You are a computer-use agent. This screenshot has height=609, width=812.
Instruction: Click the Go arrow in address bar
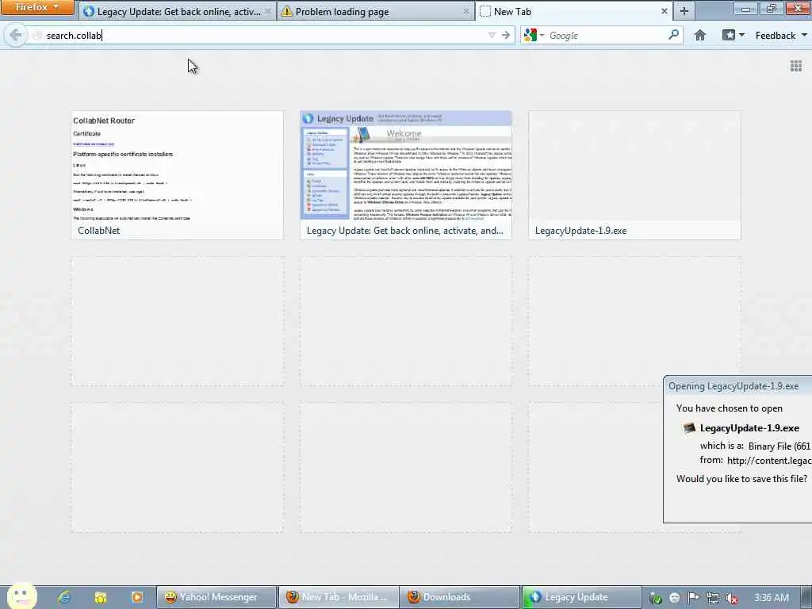coord(506,35)
